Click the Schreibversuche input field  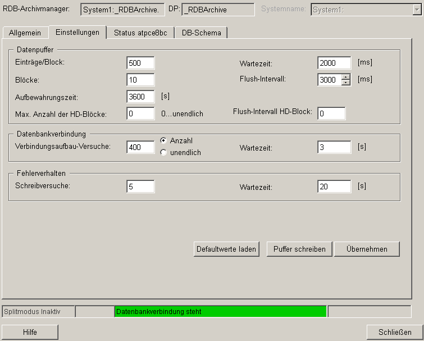point(140,187)
